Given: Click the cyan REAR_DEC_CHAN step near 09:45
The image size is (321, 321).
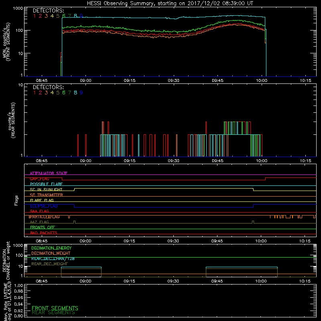Looking at the screenshot, I should click(x=242, y=267).
